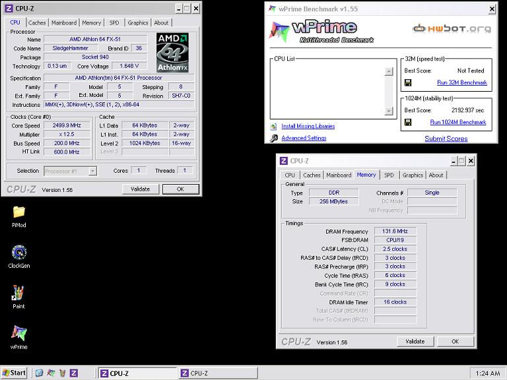Minimize the Memory CPU-Z window

click(x=454, y=160)
